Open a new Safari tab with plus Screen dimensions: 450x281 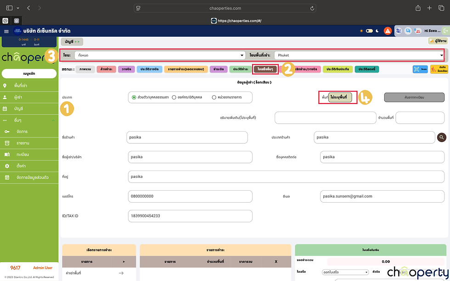click(429, 8)
